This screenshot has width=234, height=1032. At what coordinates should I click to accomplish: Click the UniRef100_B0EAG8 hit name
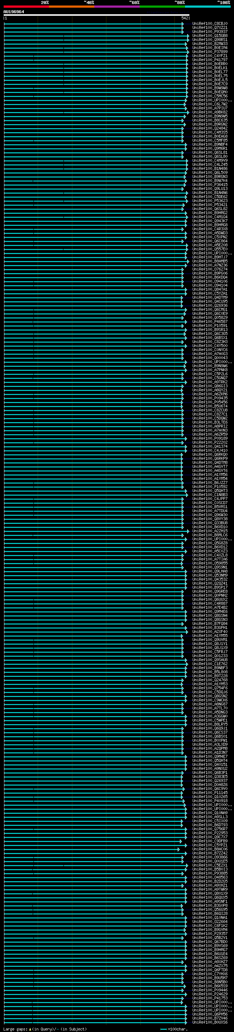[x=210, y=136]
